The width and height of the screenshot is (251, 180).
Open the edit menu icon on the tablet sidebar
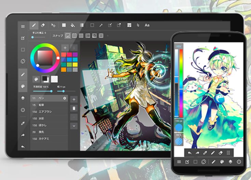pos(23,38)
